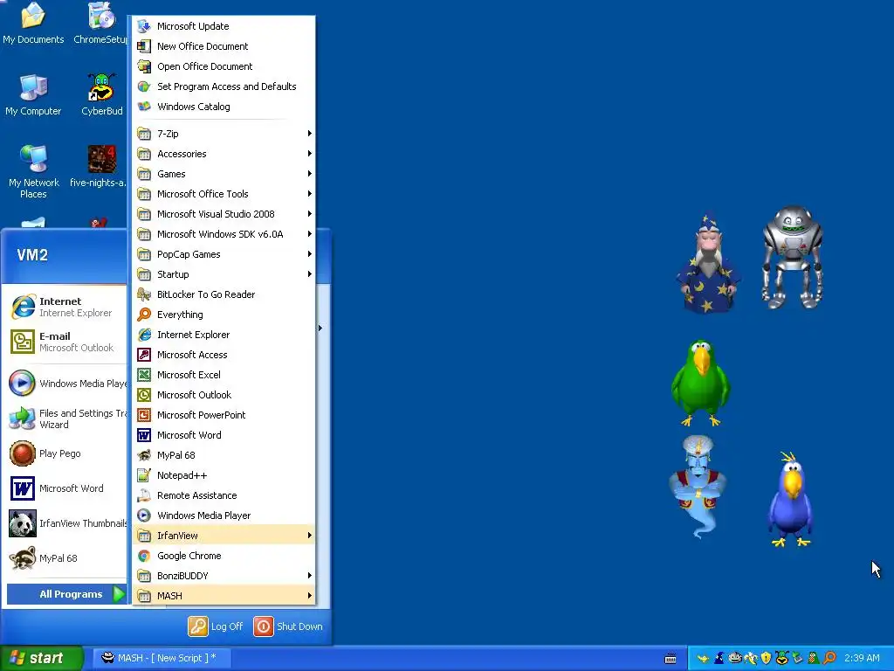Expand Microsoft Visual Studio 2008 submenu
This screenshot has width=894, height=671.
(223, 214)
